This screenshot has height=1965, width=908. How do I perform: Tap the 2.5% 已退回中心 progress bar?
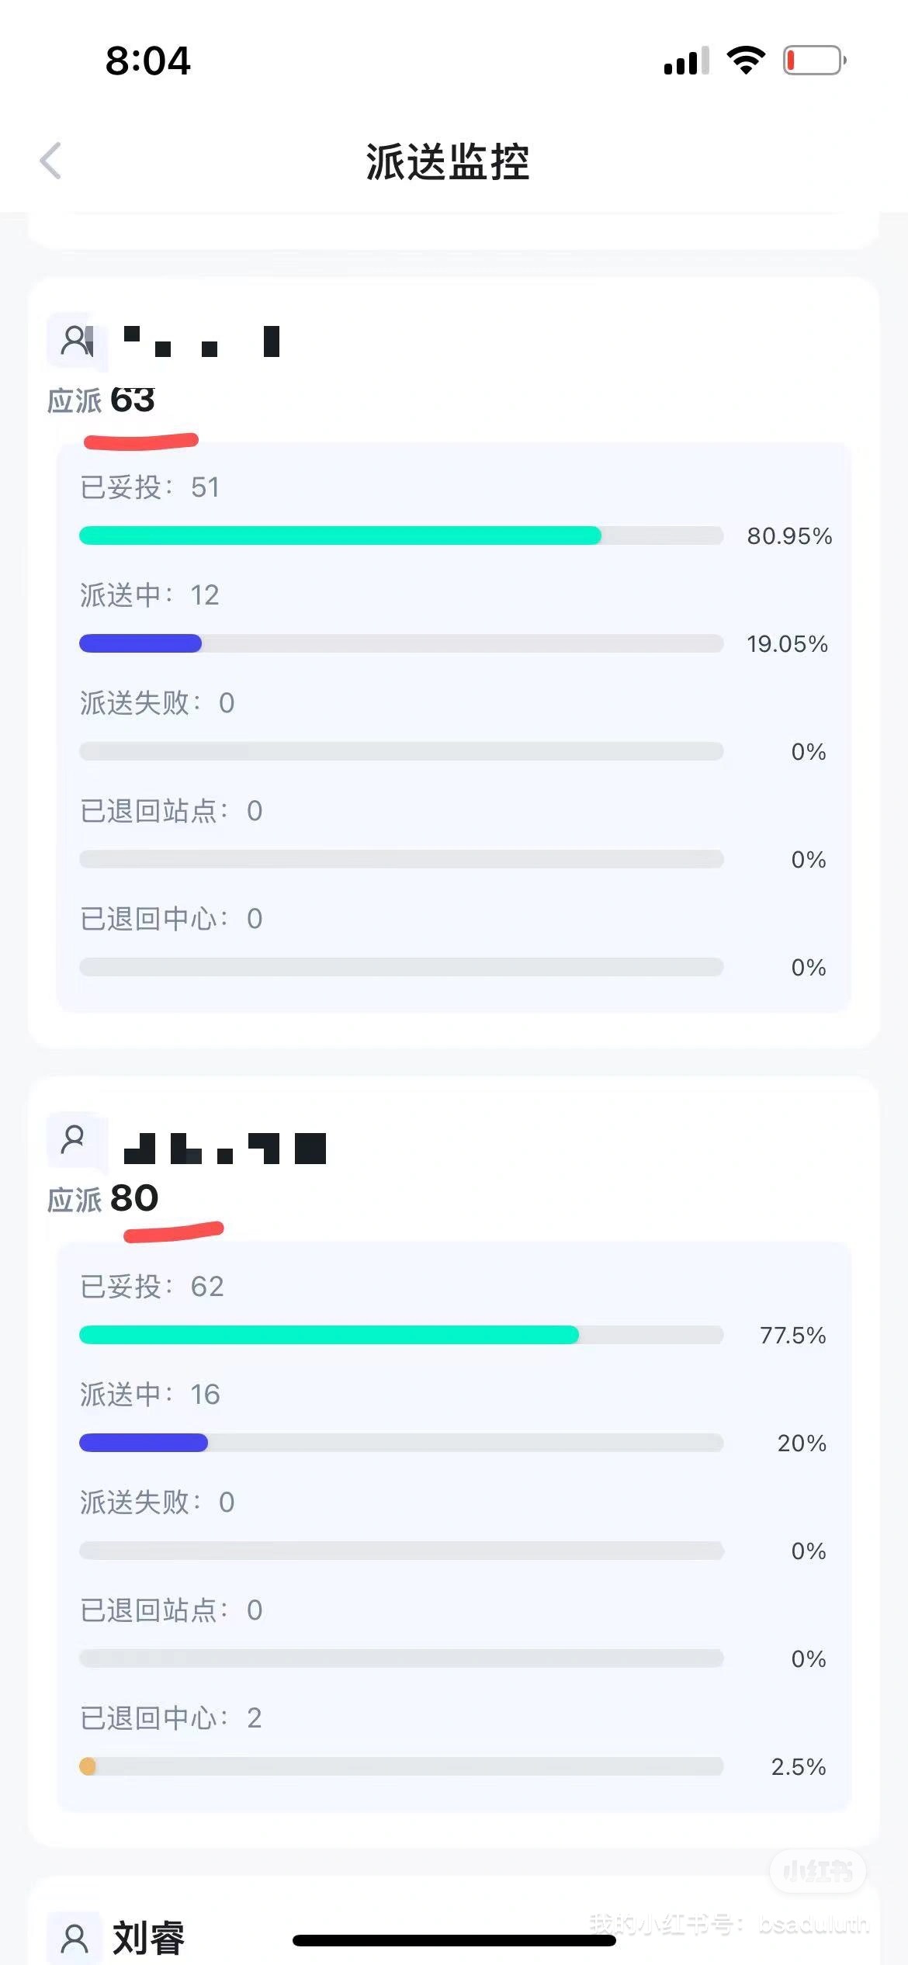point(401,1766)
